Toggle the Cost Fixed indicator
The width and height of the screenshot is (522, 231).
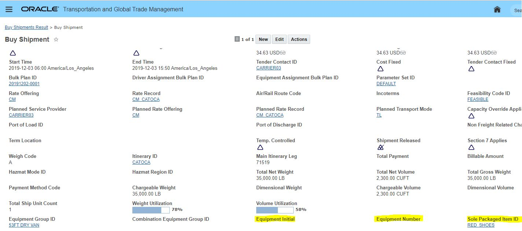point(381,69)
